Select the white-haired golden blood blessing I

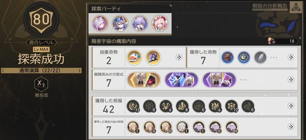point(182,127)
